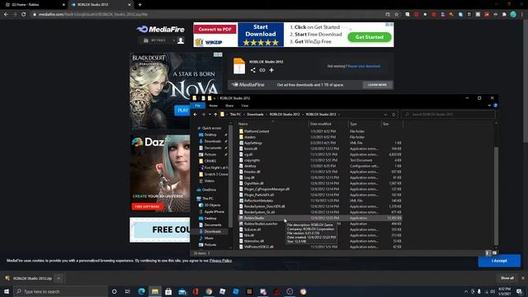The image size is (528, 297).
Task: Open the Share ribbon tab
Action: tap(229, 106)
